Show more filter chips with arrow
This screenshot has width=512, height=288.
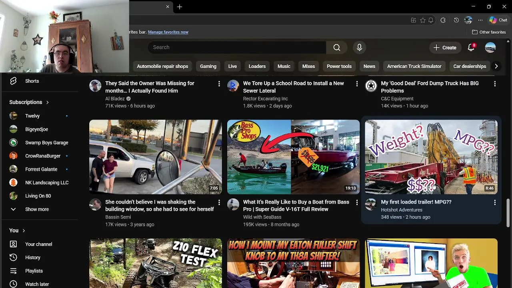coord(496,66)
